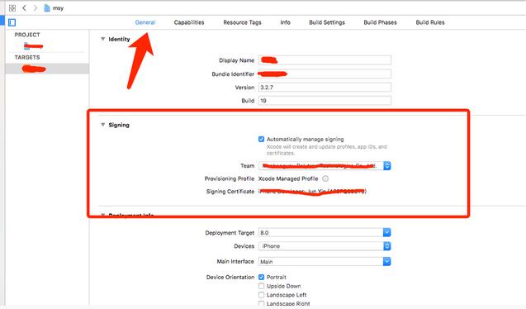This screenshot has width=526, height=309.
Task: Select the msy breadcrumb label
Action: [58, 8]
